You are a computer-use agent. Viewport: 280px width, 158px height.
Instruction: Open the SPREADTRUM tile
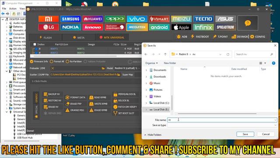[x=226, y=27]
